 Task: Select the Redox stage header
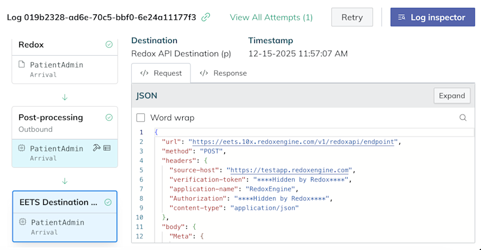[65, 45]
